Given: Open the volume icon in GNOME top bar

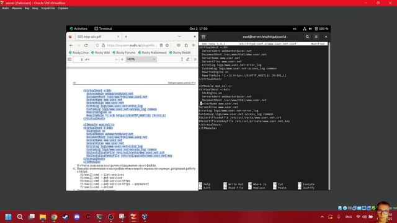Looking at the screenshot, I should point(310,28).
